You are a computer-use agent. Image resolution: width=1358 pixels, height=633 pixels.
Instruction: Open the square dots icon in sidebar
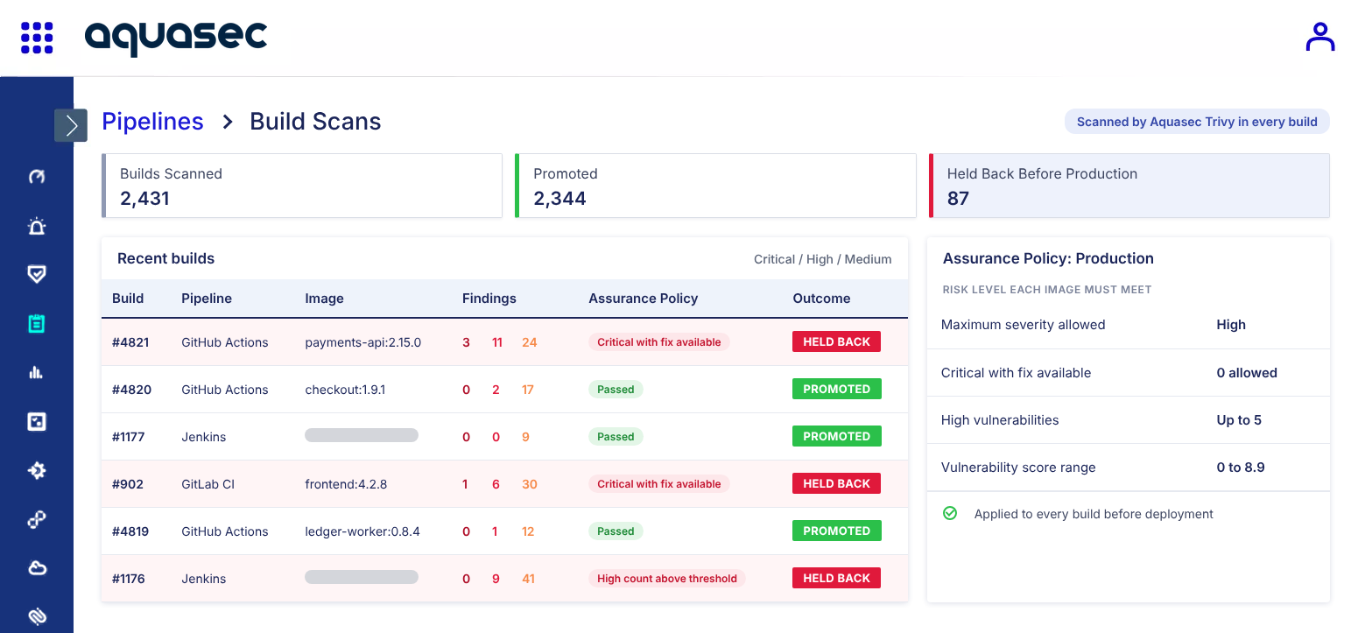tap(37, 422)
